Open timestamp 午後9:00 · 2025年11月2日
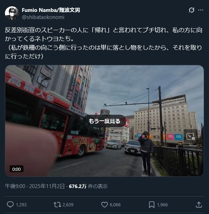Viewport: 209px width, 214px height. pos(35,186)
